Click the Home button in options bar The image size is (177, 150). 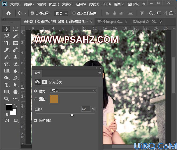pyautogui.click(x=9, y=13)
